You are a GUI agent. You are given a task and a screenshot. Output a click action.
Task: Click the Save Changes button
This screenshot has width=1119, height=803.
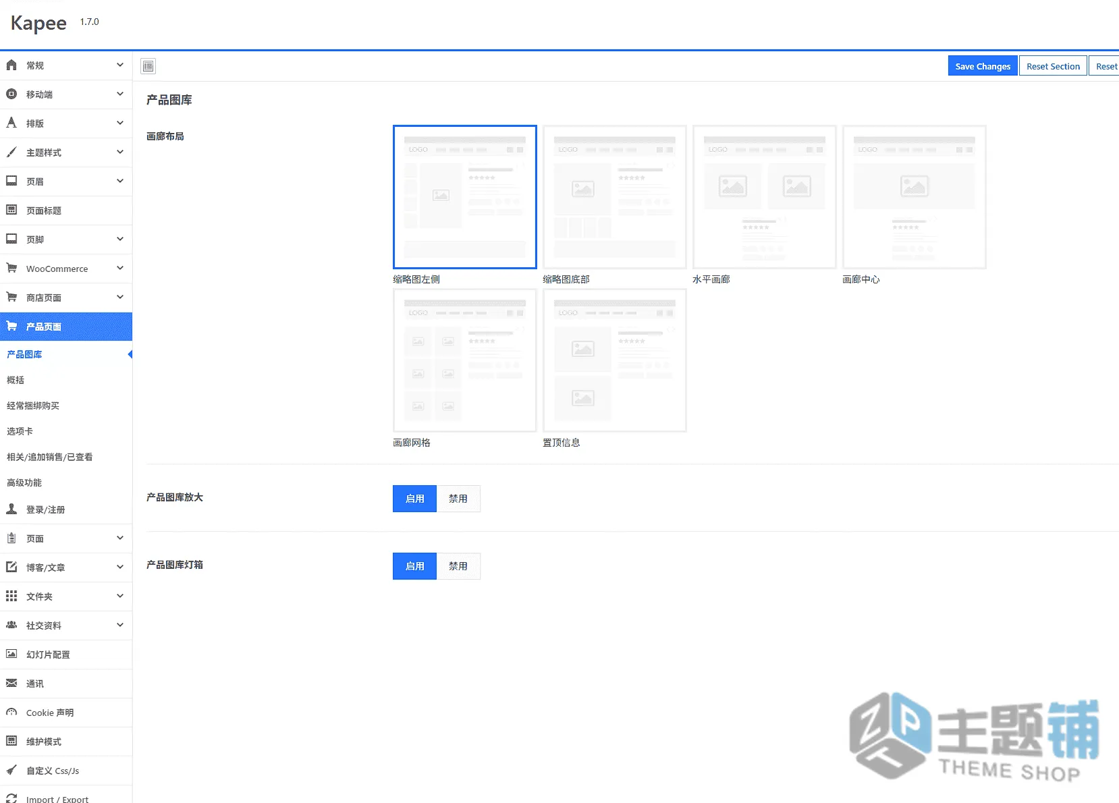click(983, 66)
